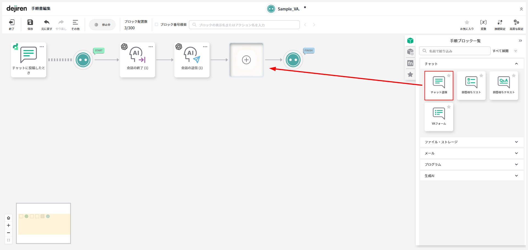The image size is (528, 250).
Task: Enable the ブロック番号検索 checkbox
Action: tap(156, 24)
